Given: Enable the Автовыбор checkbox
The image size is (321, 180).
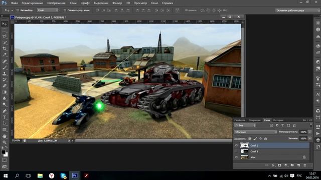Looking at the screenshot, I should [18, 10].
